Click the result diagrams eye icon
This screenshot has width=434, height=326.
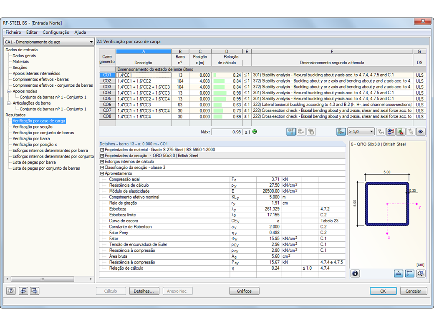391,132
